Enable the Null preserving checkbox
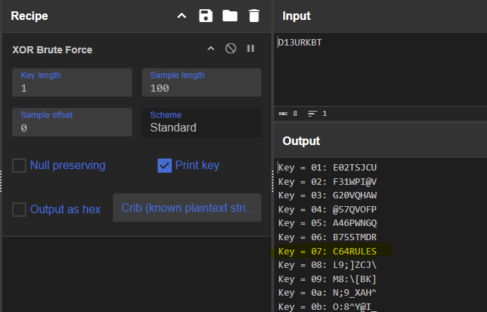The width and height of the screenshot is (487, 312). (20, 166)
